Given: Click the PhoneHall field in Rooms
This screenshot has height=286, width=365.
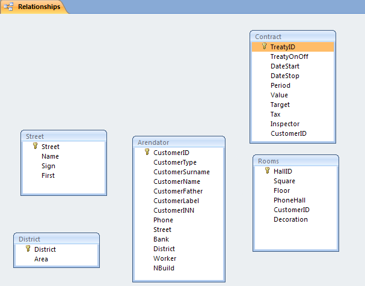Looking at the screenshot, I should click(290, 200).
